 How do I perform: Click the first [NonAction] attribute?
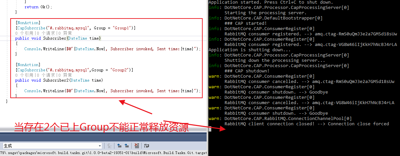point(28,23)
